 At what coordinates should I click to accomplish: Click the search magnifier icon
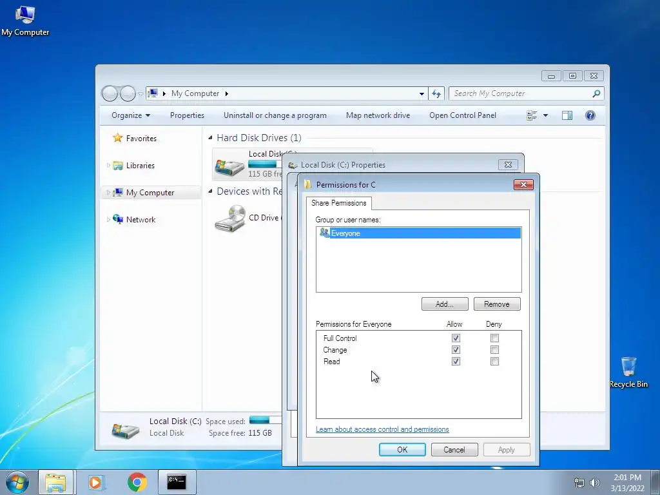596,93
